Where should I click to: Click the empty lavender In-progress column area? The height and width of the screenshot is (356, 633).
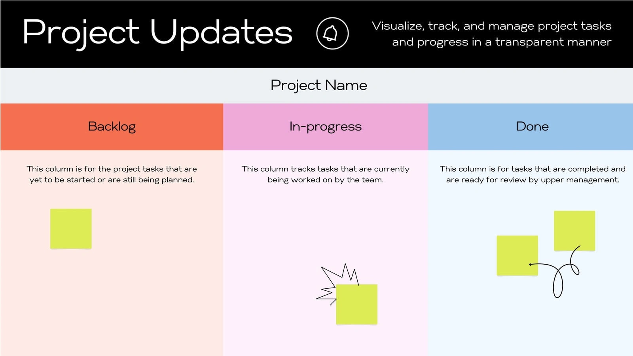[269, 237]
